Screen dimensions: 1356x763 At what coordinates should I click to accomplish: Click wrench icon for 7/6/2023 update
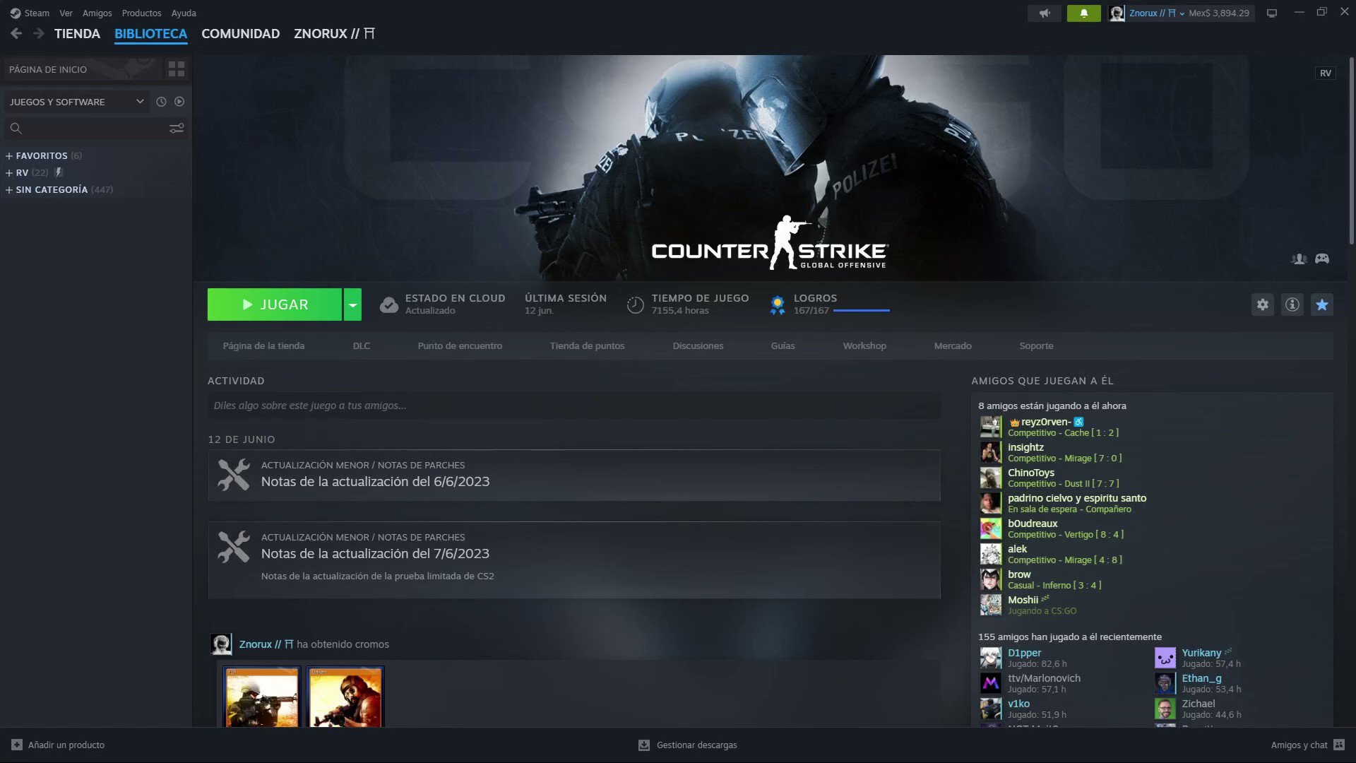pos(234,547)
